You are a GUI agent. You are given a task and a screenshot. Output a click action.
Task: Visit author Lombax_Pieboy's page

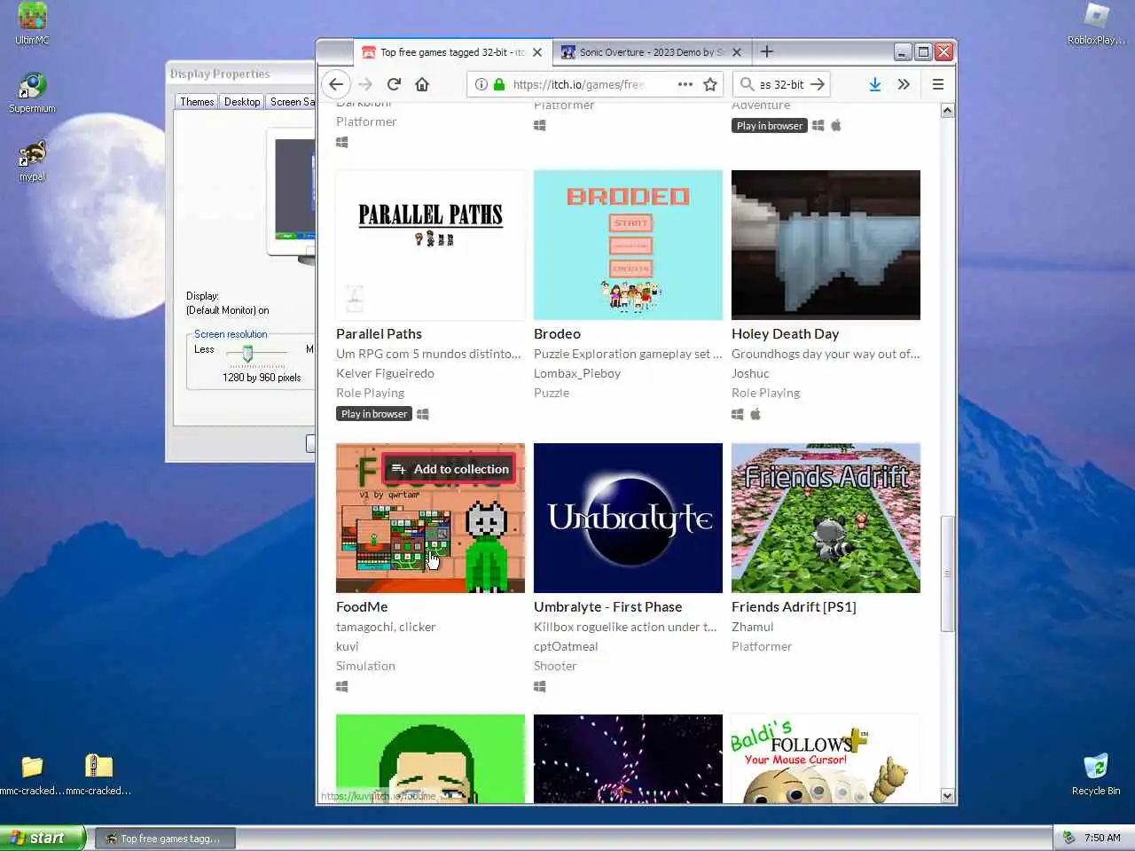pos(577,373)
